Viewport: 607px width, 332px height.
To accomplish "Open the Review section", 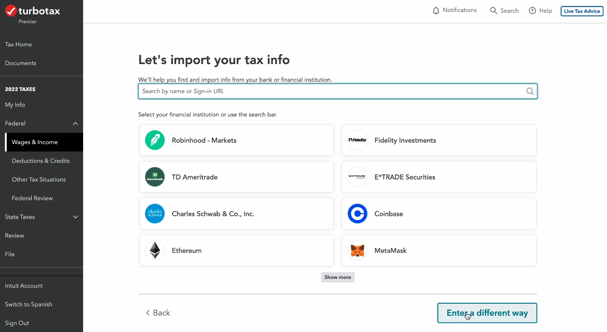I will click(15, 236).
